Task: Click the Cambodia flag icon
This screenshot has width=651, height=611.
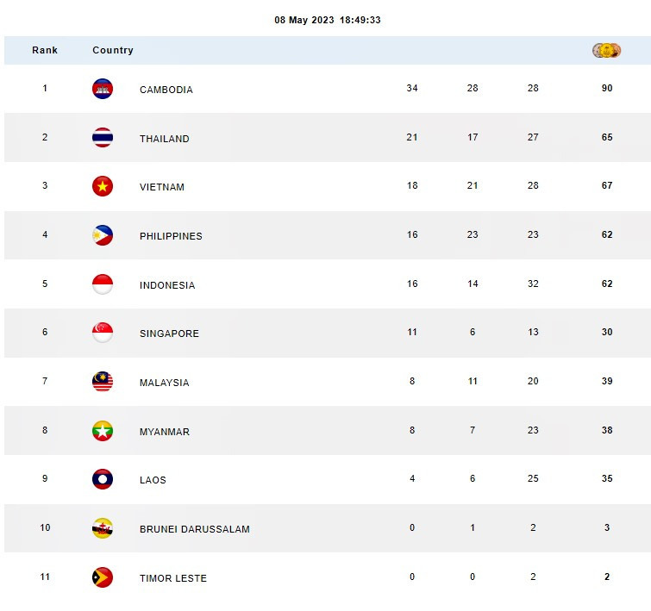Action: (x=103, y=89)
